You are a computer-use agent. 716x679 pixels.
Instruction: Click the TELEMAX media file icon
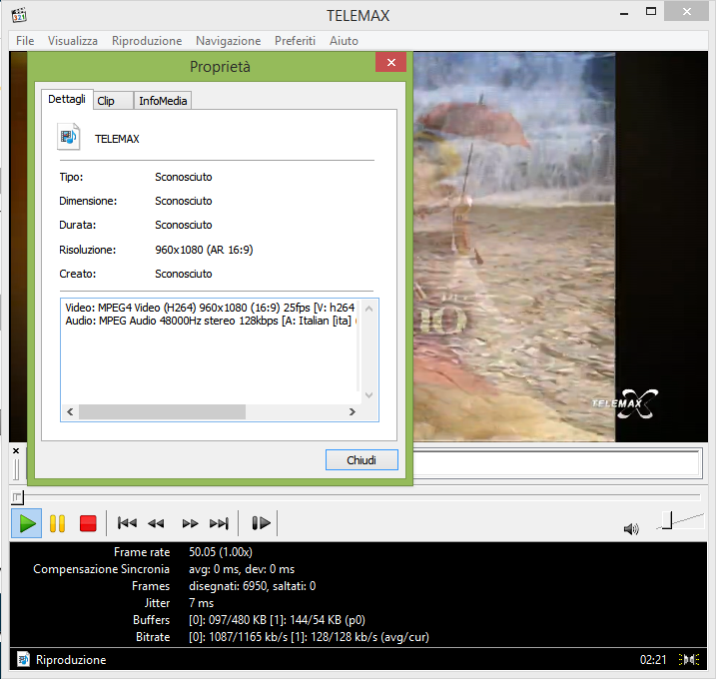tap(69, 137)
